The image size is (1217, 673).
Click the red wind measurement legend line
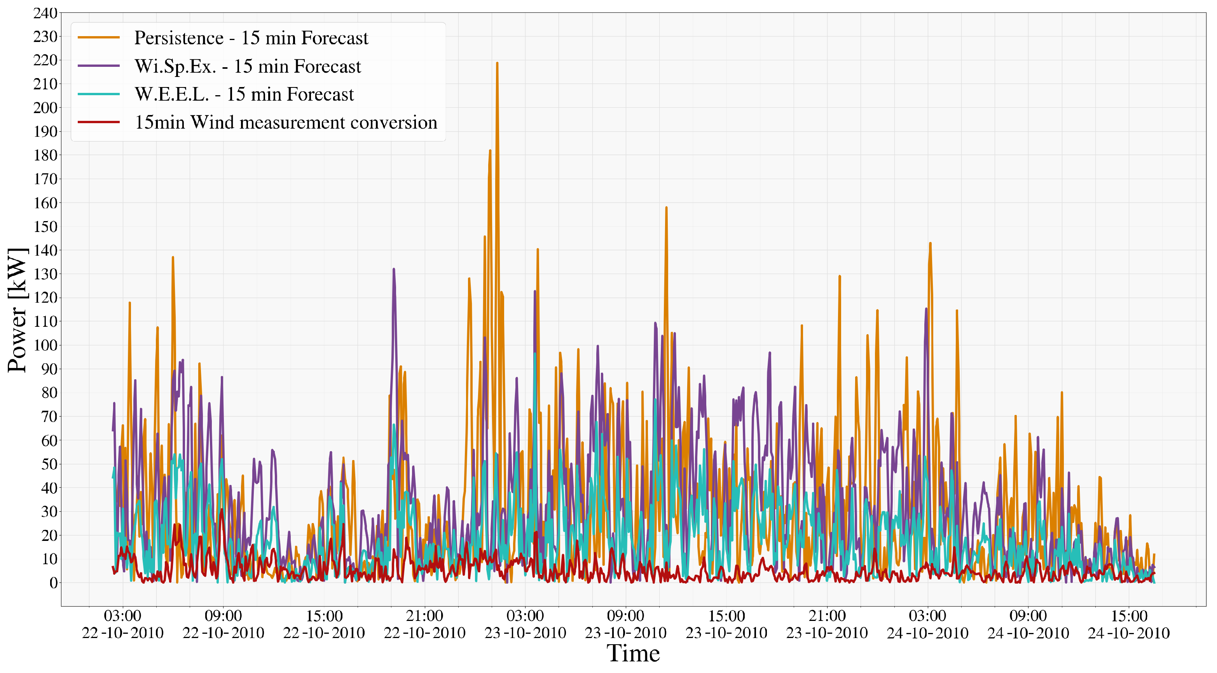(x=98, y=122)
